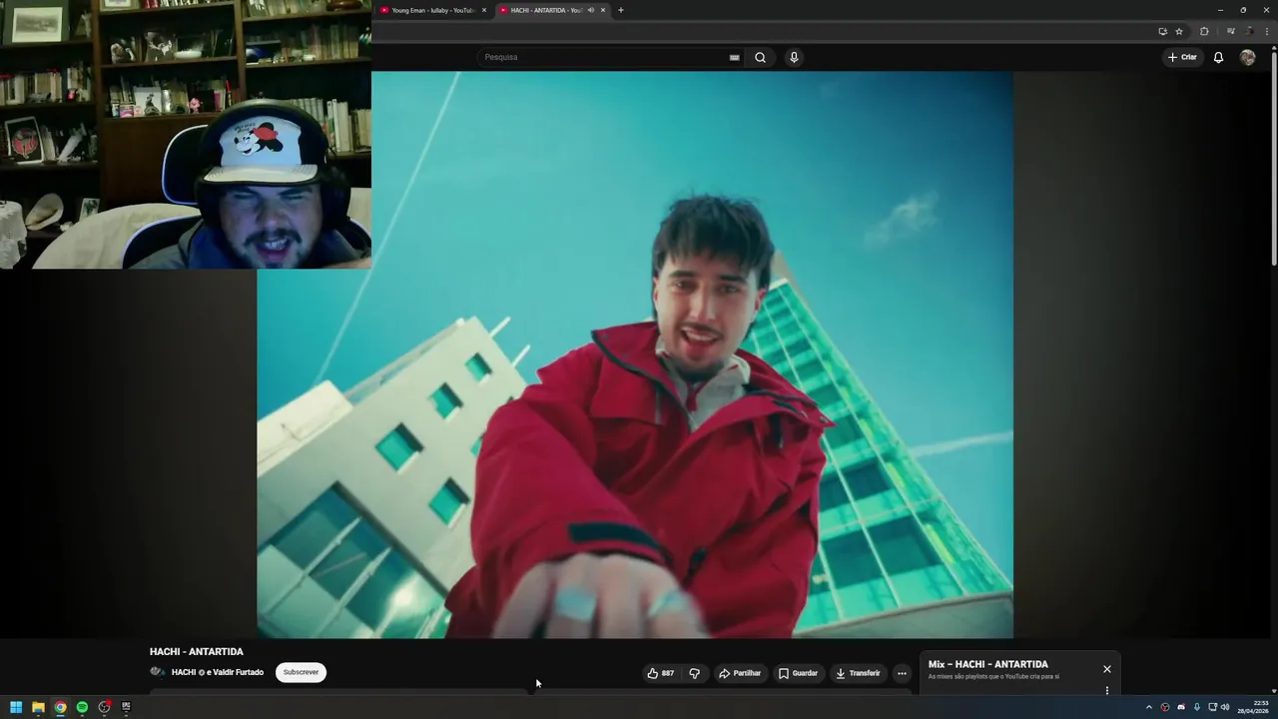
Task: Click the OBS system tray icon
Action: [1164, 707]
